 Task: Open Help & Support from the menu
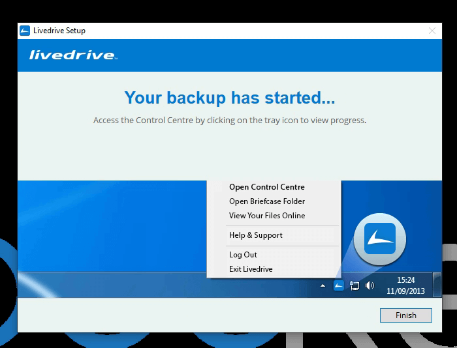pos(255,235)
